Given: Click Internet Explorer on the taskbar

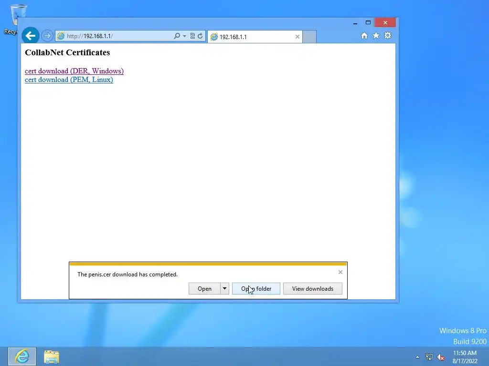Looking at the screenshot, I should 22,356.
